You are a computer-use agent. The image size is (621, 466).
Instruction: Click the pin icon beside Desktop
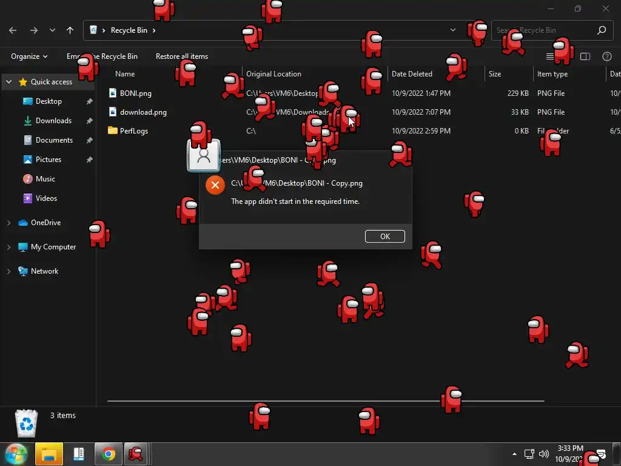click(x=90, y=101)
